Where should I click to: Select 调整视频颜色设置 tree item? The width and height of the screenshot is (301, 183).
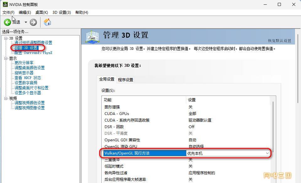pos(30,103)
